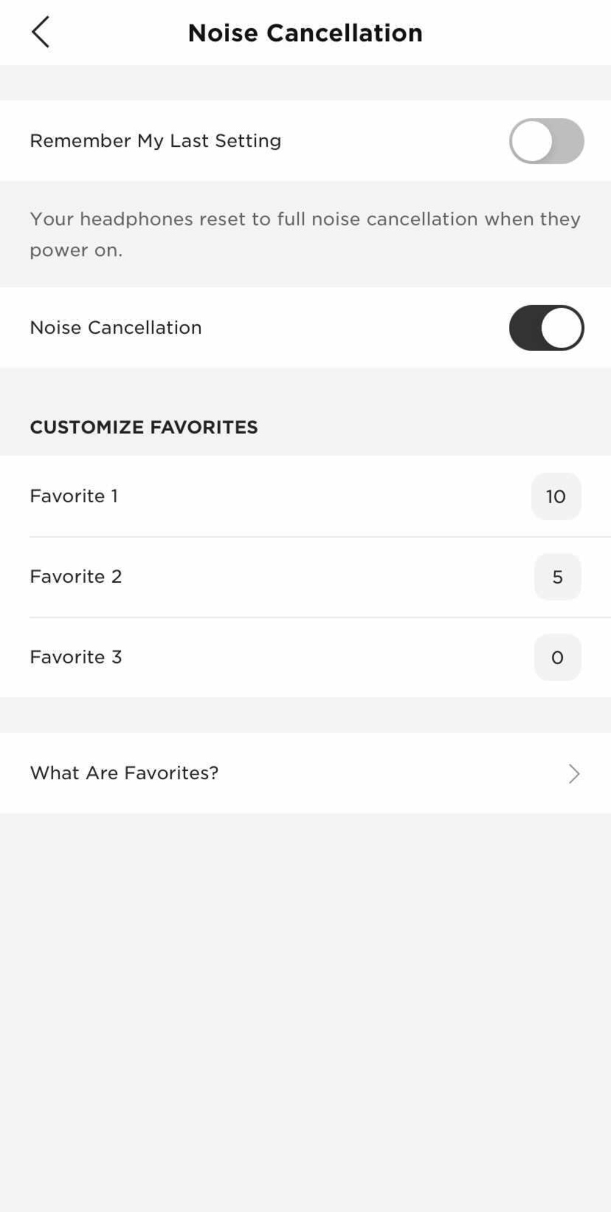Image resolution: width=611 pixels, height=1212 pixels.
Task: Turn off the Noise Cancellation switch
Action: coord(546,328)
